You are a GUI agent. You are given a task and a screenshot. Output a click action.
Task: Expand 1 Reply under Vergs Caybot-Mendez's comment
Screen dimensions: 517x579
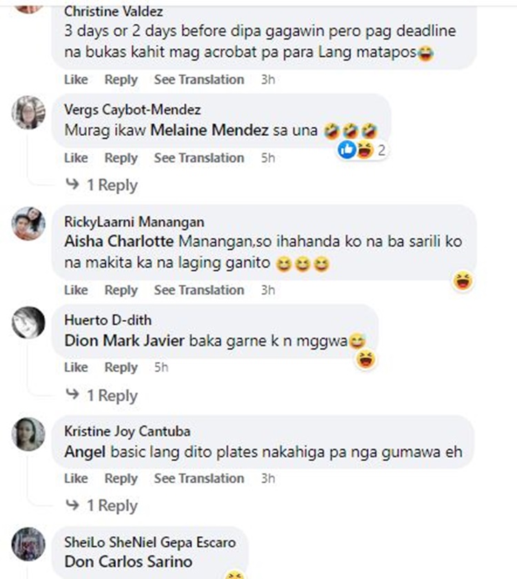pos(101,185)
